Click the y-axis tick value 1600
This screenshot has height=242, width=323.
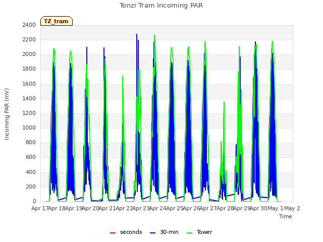click(29, 84)
